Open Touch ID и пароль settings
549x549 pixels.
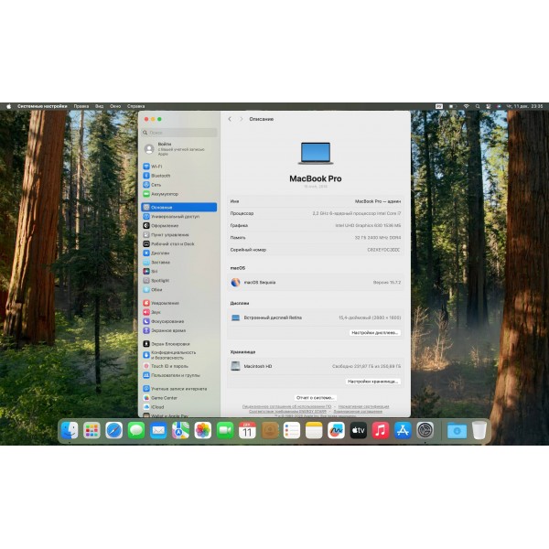[x=169, y=366]
